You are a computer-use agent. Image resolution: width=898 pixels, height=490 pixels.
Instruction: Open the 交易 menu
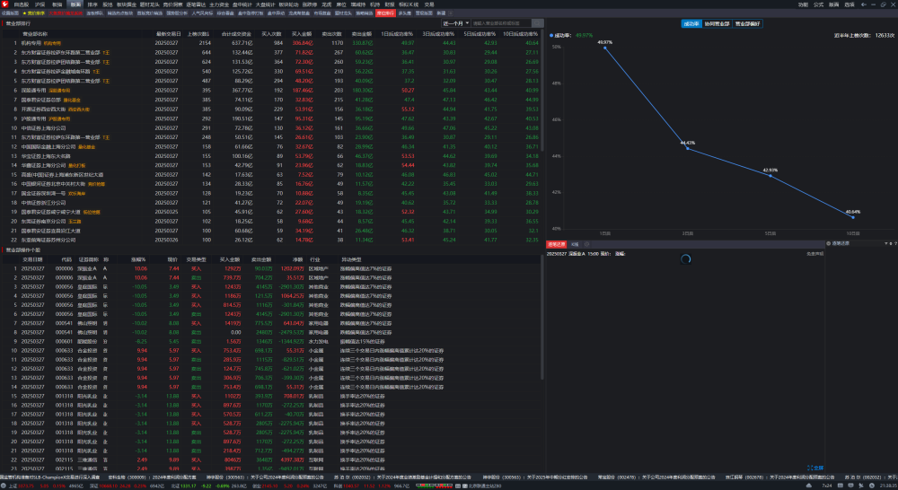[429, 4]
